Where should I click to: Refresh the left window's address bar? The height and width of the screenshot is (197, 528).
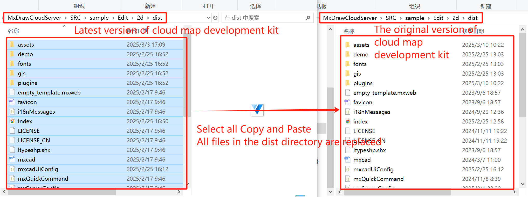click(215, 18)
